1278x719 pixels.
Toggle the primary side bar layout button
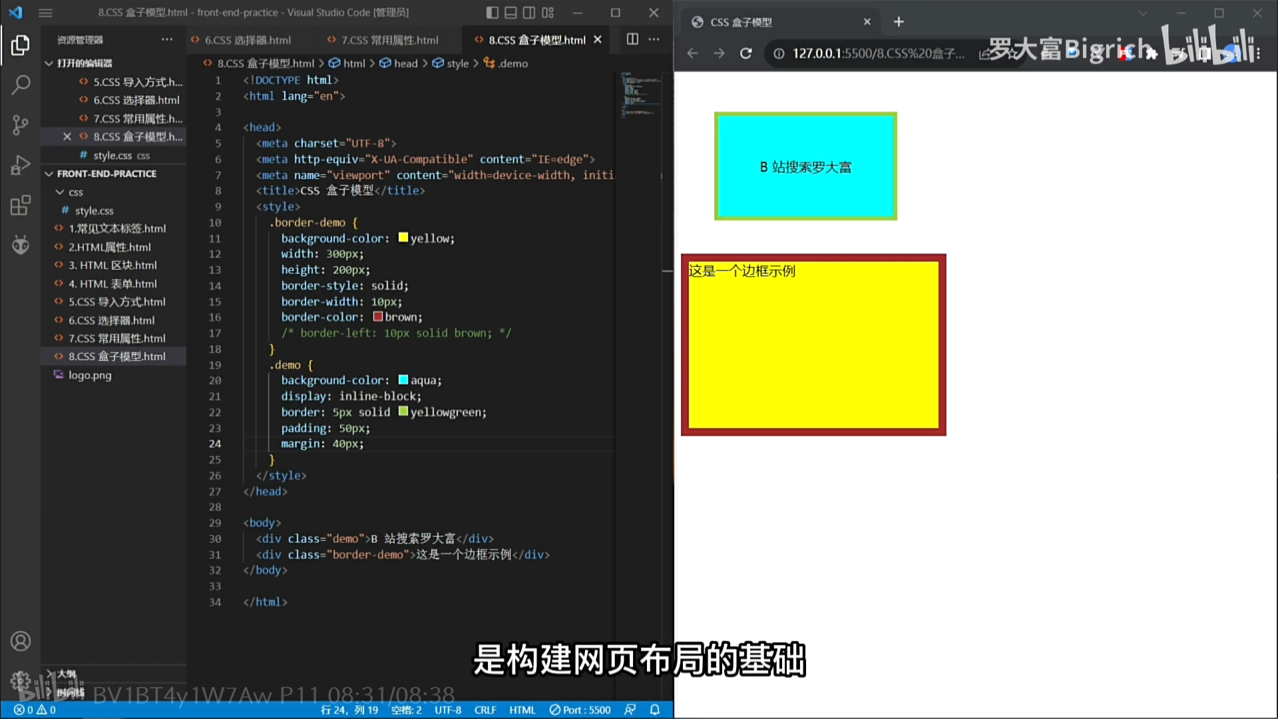pyautogui.click(x=493, y=13)
